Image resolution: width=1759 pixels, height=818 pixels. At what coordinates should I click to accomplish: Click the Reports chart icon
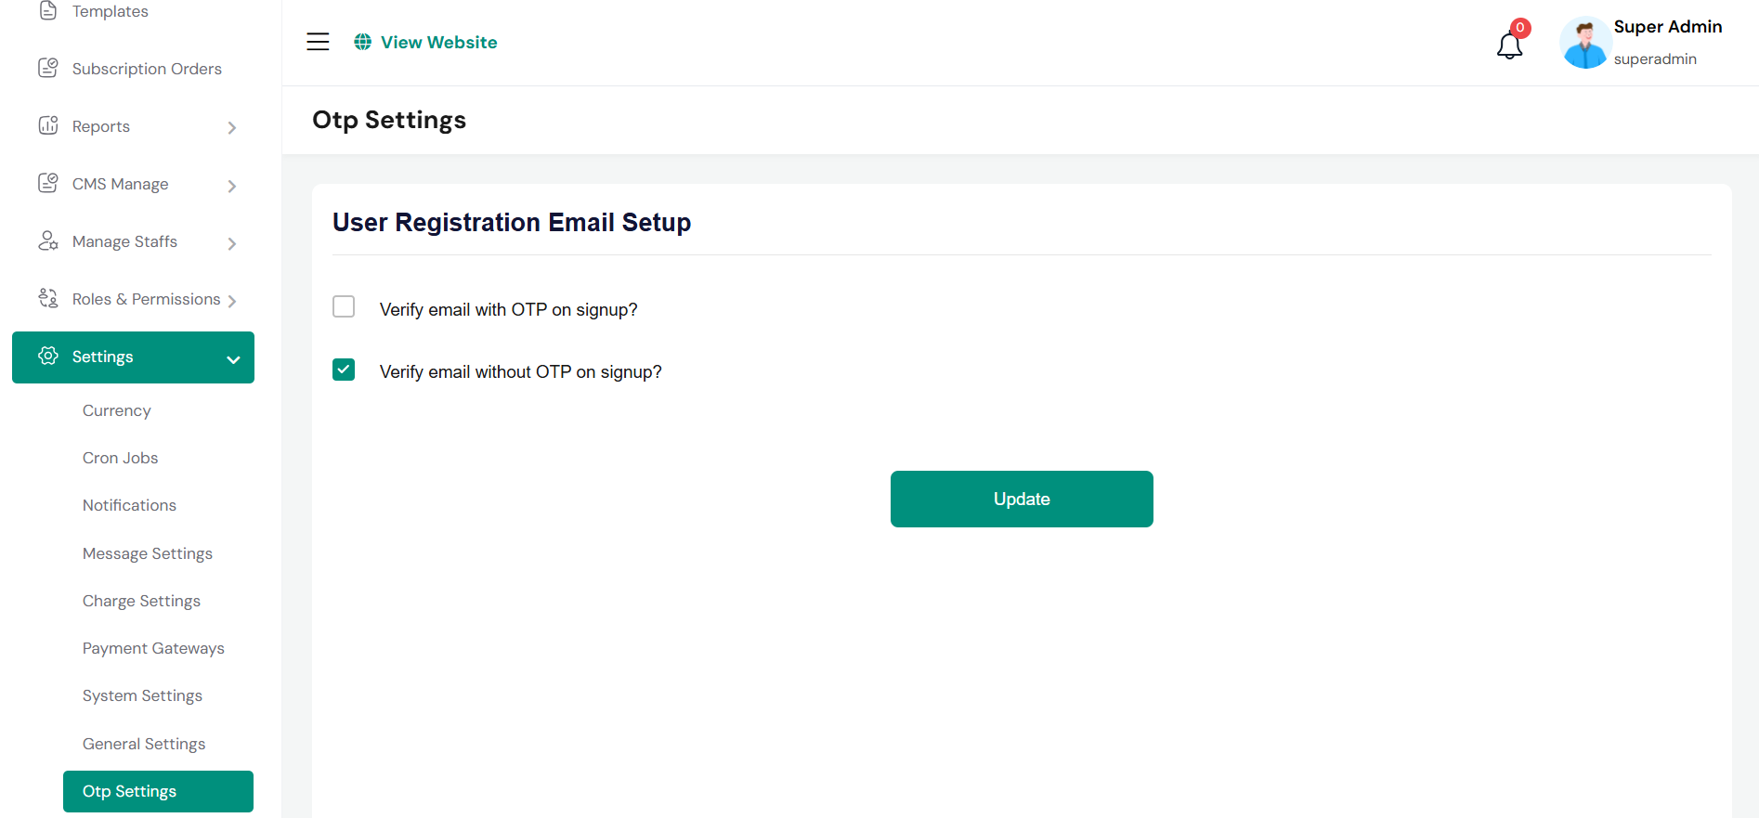48,125
